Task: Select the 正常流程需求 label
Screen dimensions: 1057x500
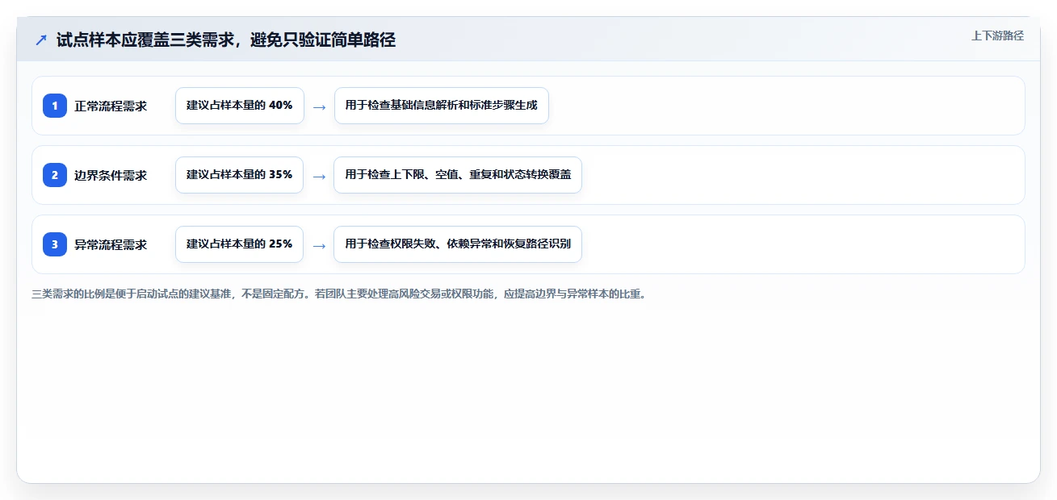Action: coord(111,106)
